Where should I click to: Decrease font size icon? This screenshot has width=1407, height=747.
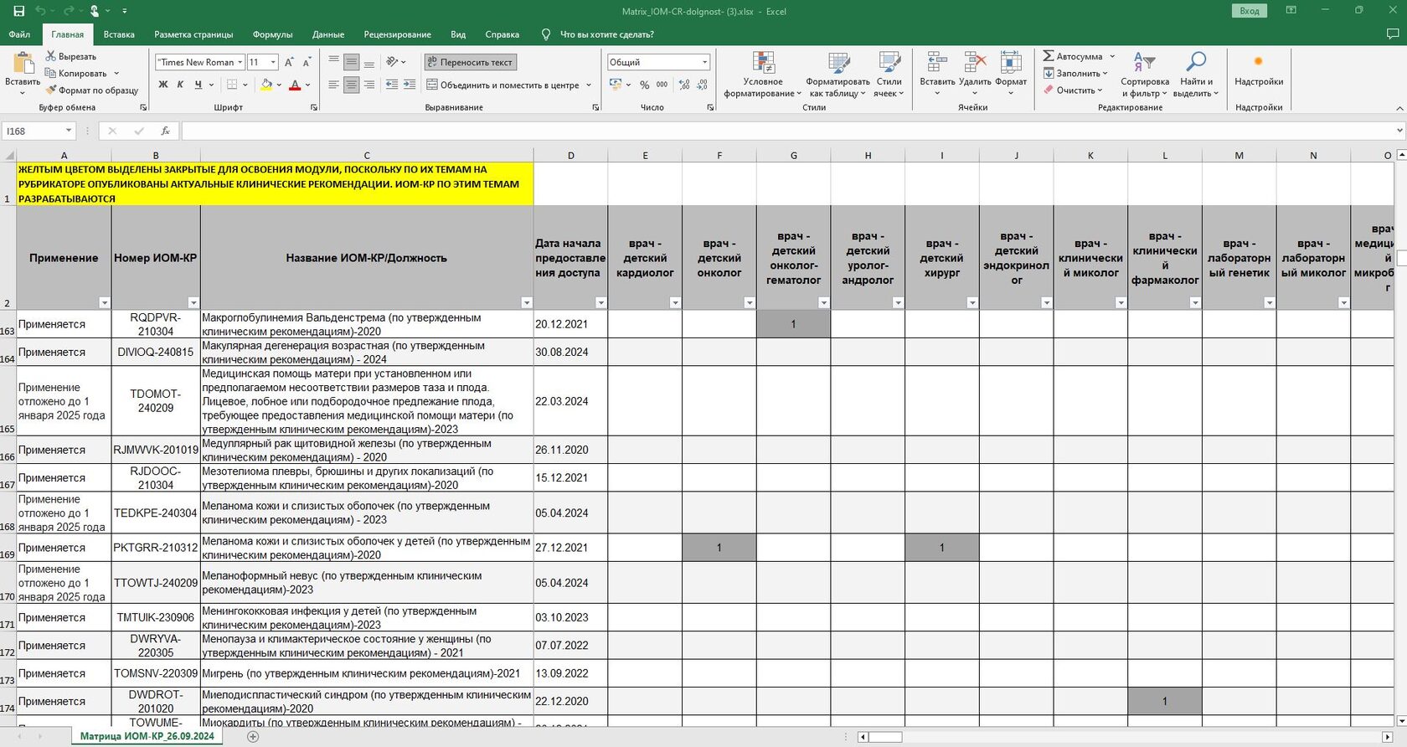click(x=307, y=62)
